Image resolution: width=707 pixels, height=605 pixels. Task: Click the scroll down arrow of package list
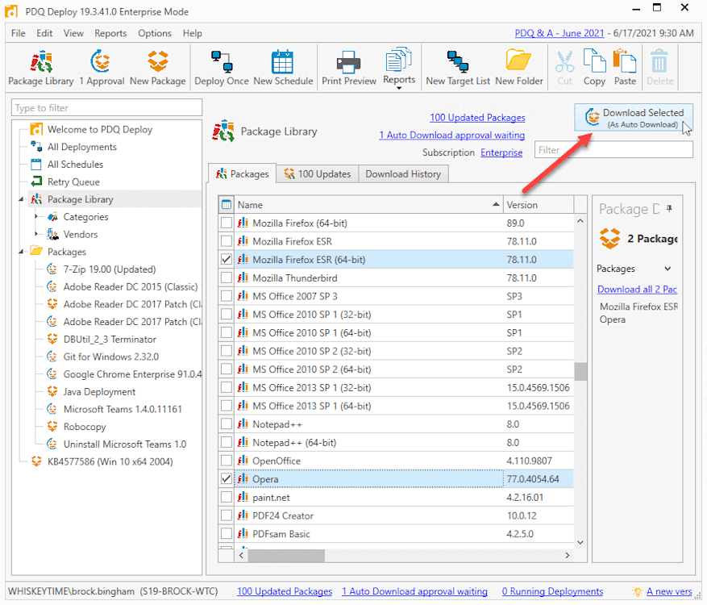(x=580, y=543)
